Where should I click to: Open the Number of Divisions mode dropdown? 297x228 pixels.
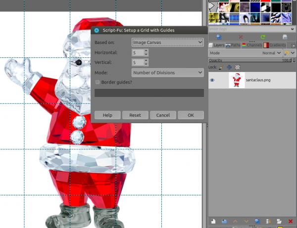[168, 73]
